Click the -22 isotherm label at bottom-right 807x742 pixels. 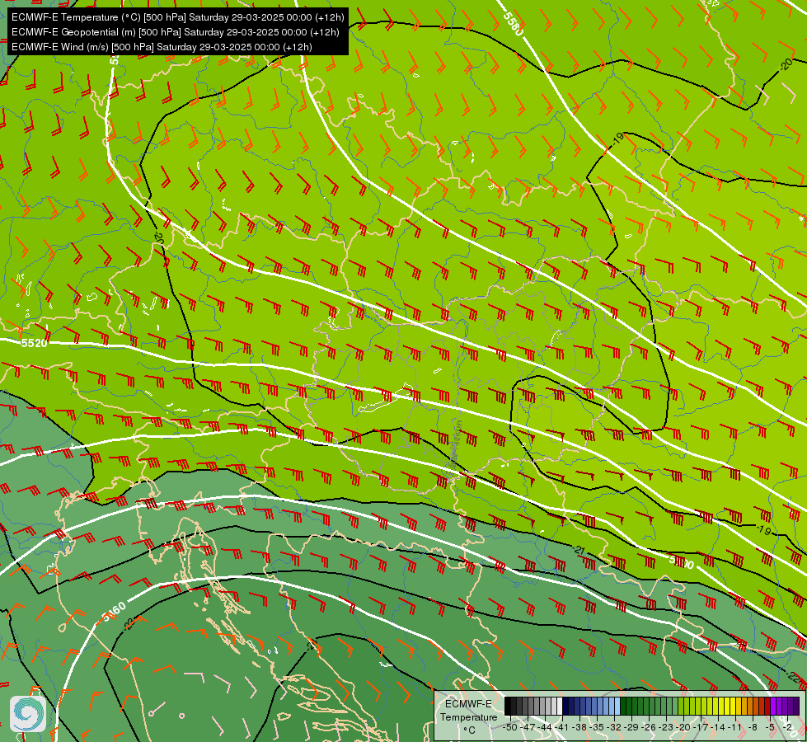point(794,675)
